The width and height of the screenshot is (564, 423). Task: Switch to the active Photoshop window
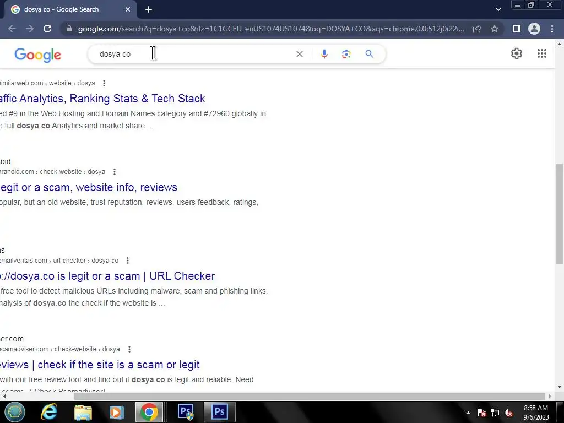pos(219,412)
